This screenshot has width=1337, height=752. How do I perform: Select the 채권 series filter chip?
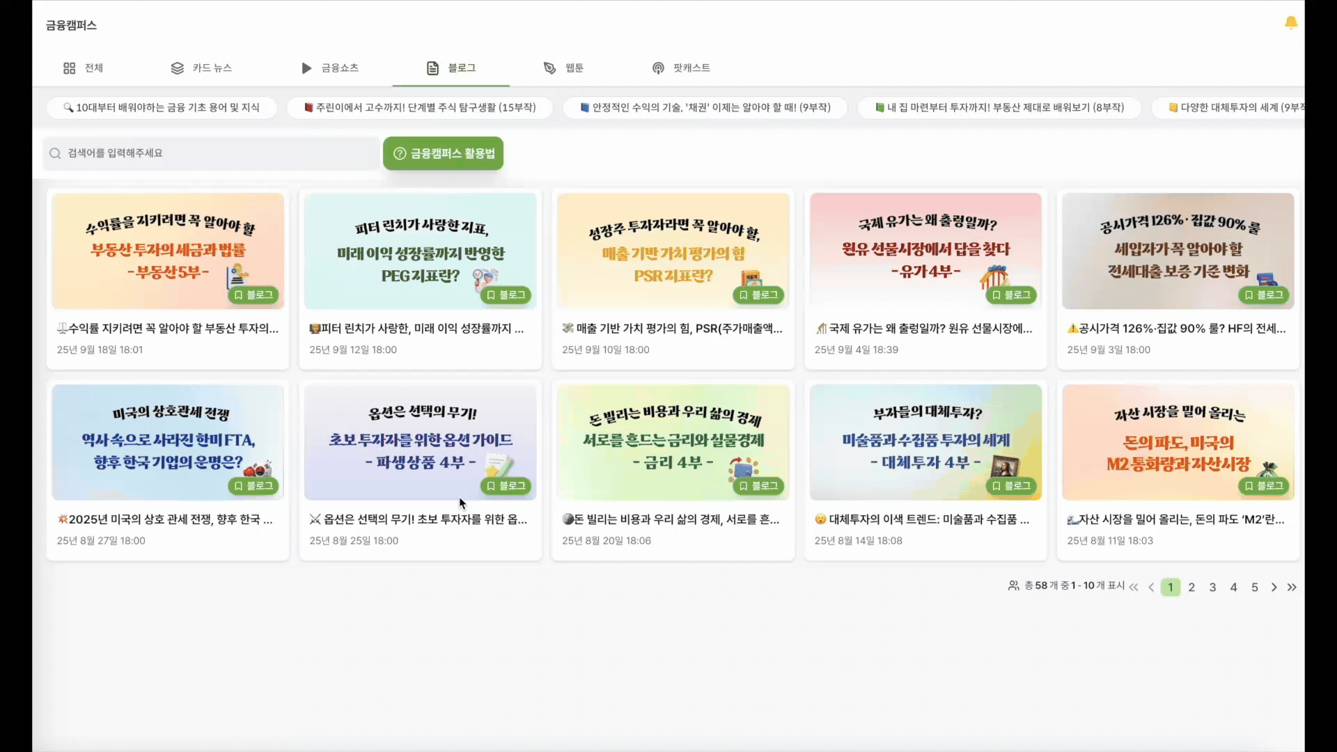[704, 107]
